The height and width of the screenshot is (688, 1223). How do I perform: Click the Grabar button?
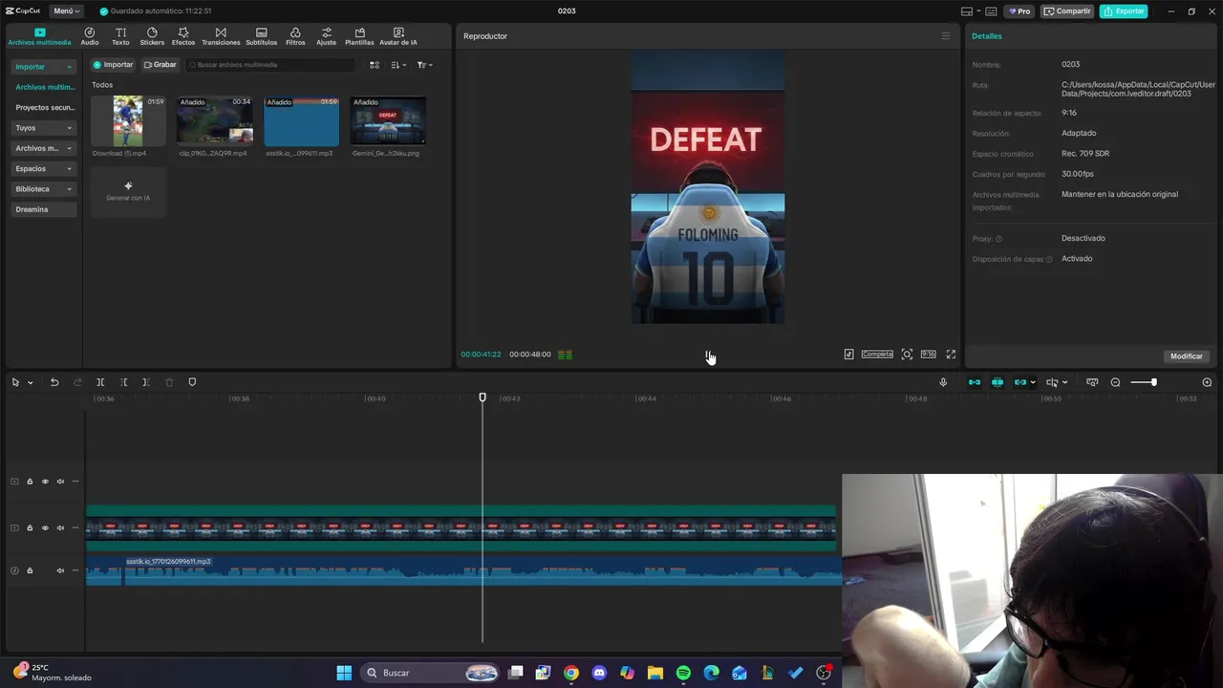point(160,65)
